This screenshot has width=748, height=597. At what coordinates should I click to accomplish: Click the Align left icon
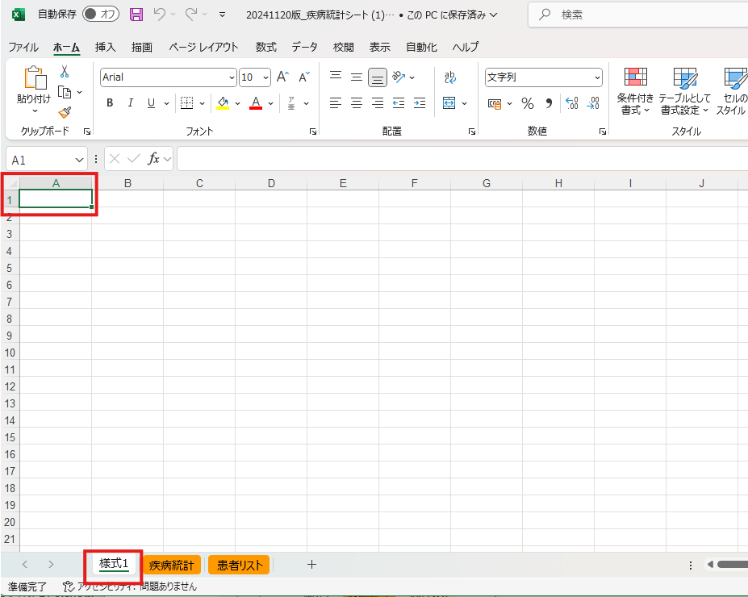click(336, 103)
